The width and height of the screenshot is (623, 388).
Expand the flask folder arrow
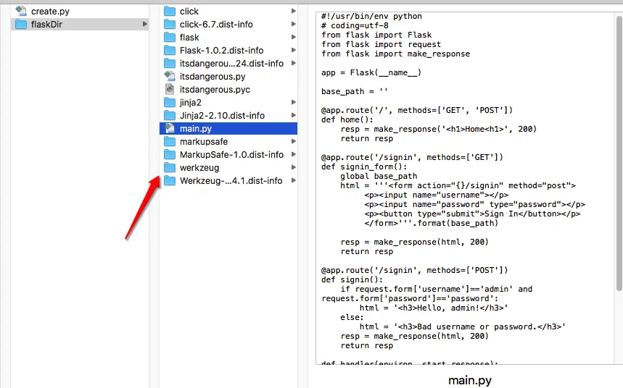(293, 38)
